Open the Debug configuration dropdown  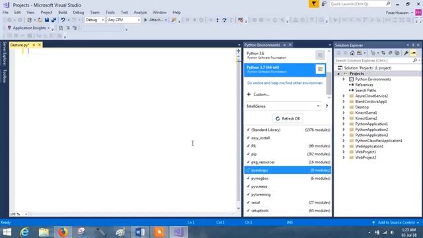pyautogui.click(x=95, y=20)
